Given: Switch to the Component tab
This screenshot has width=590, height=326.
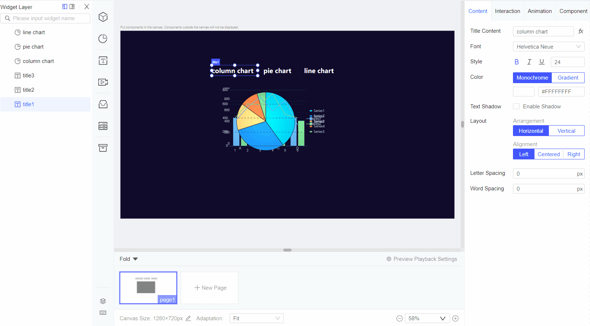Looking at the screenshot, I should point(573,11).
